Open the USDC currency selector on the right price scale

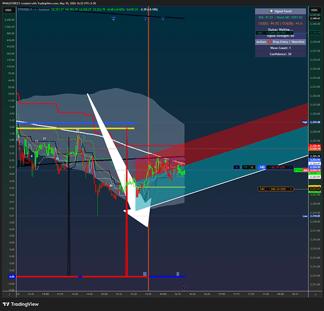tap(314, 10)
